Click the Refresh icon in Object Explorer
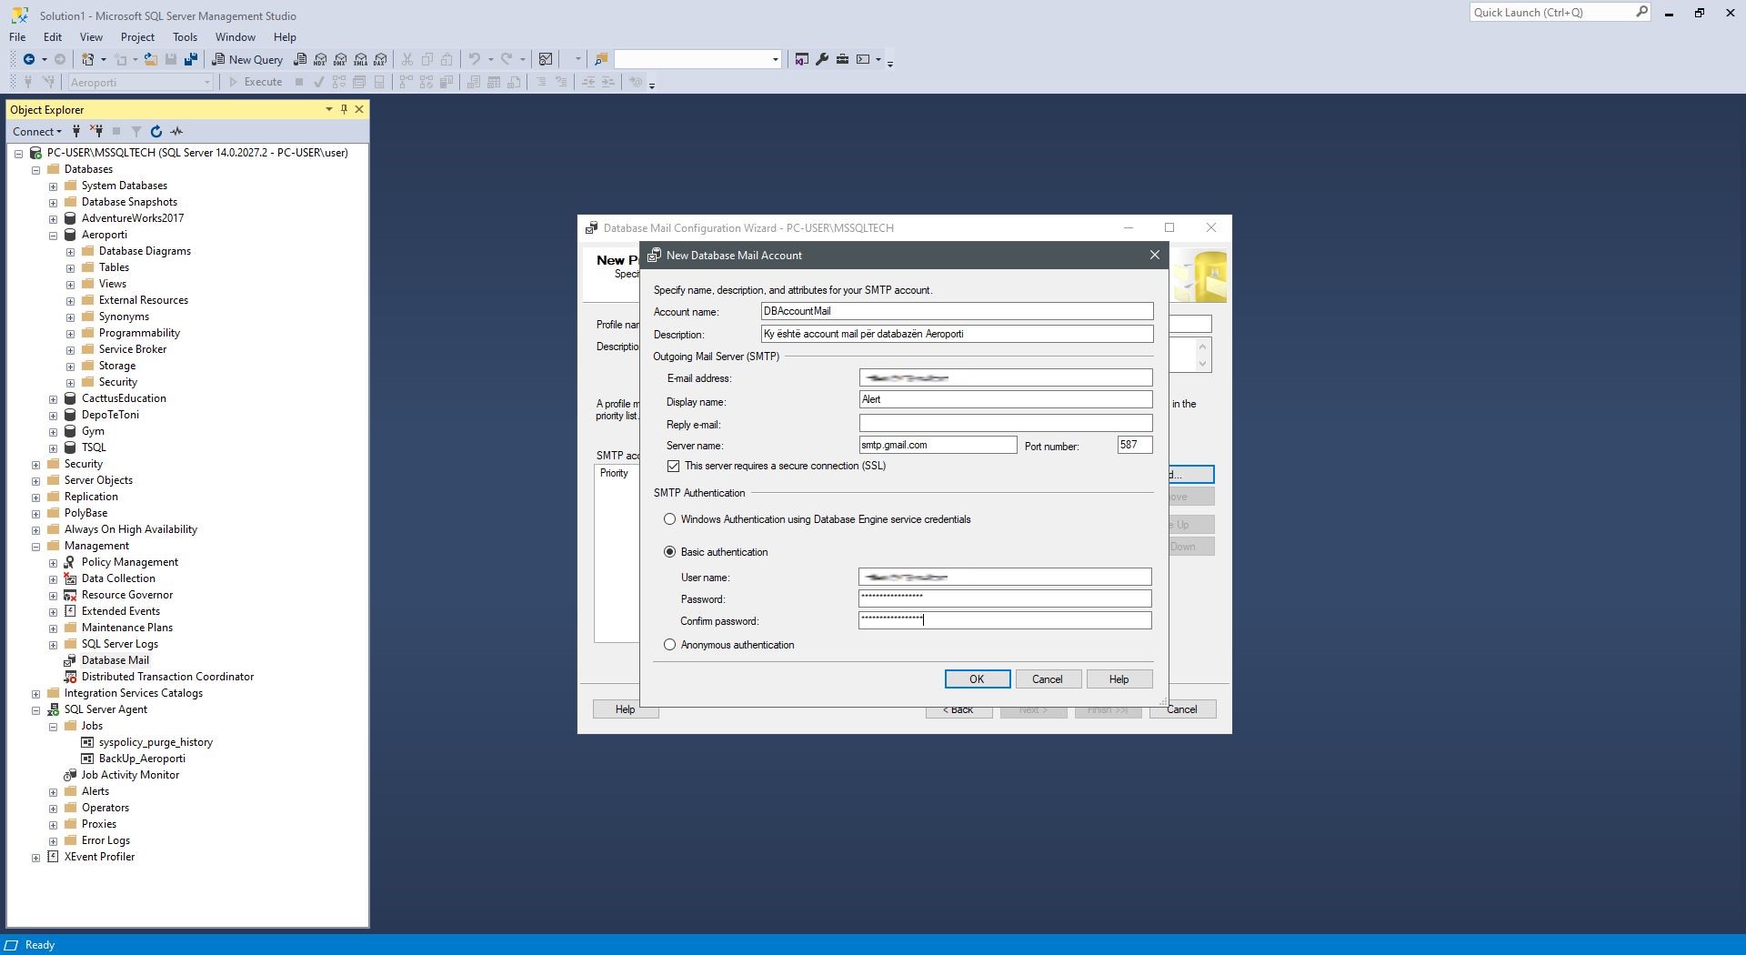Screen dimensions: 1746x955 click(x=156, y=131)
